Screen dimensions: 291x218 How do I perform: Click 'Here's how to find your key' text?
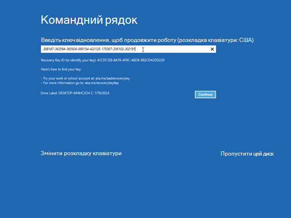[x=61, y=69]
